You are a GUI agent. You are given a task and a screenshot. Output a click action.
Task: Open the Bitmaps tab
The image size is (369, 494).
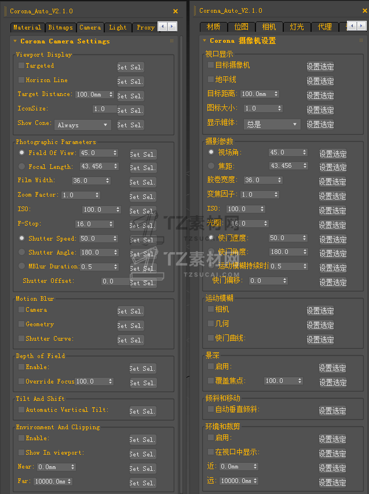click(x=61, y=27)
